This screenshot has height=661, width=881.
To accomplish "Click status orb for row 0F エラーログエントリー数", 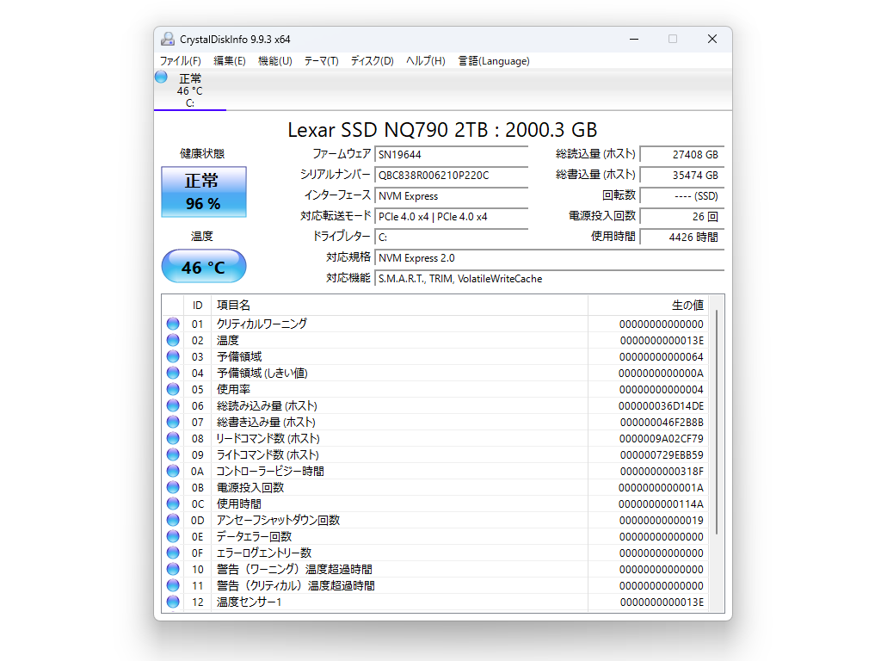I will coord(173,553).
